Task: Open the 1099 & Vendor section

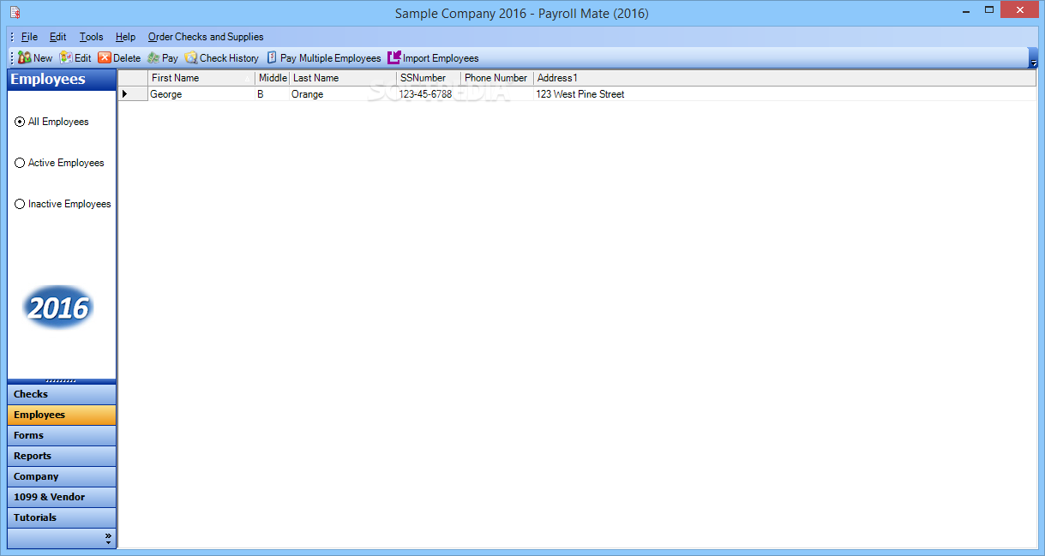Action: tap(62, 497)
